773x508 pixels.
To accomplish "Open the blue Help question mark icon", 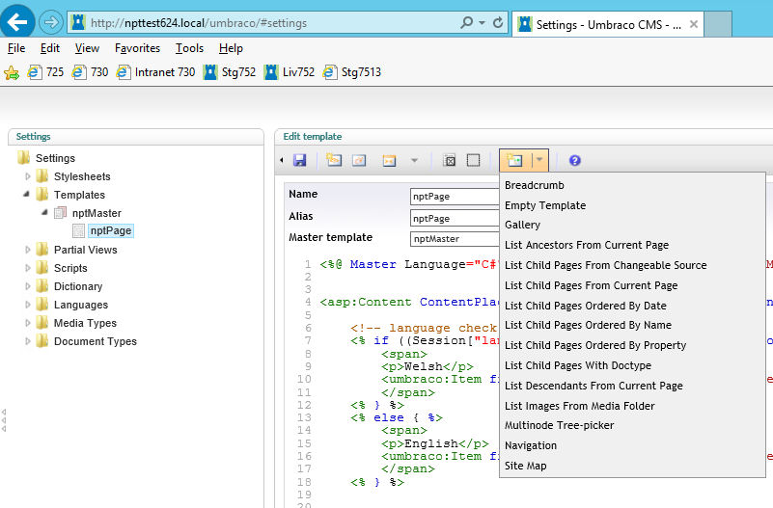I will coord(574,160).
